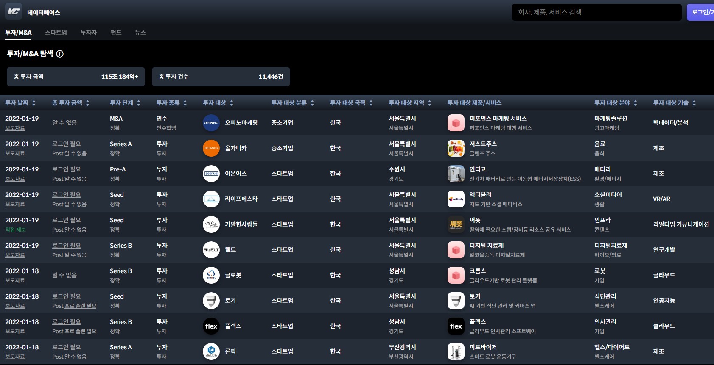Switch to the 스타트업 tab
Screen dimensions: 714x365
[x=56, y=33]
